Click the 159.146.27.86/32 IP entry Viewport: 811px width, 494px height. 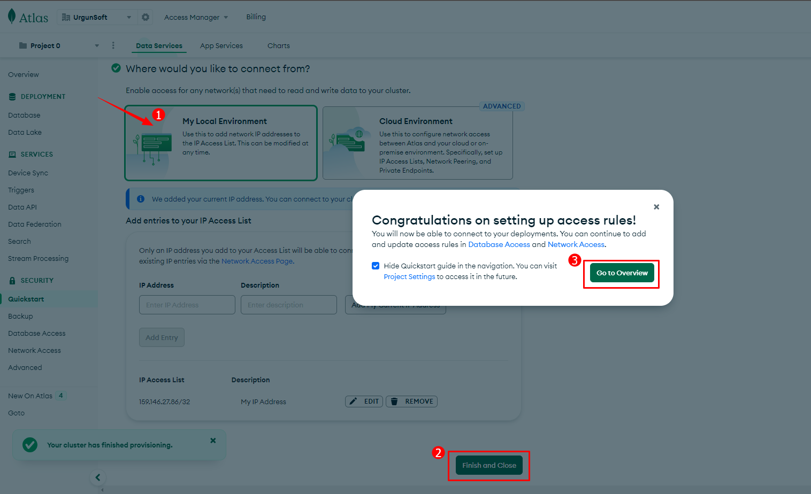pyautogui.click(x=164, y=402)
